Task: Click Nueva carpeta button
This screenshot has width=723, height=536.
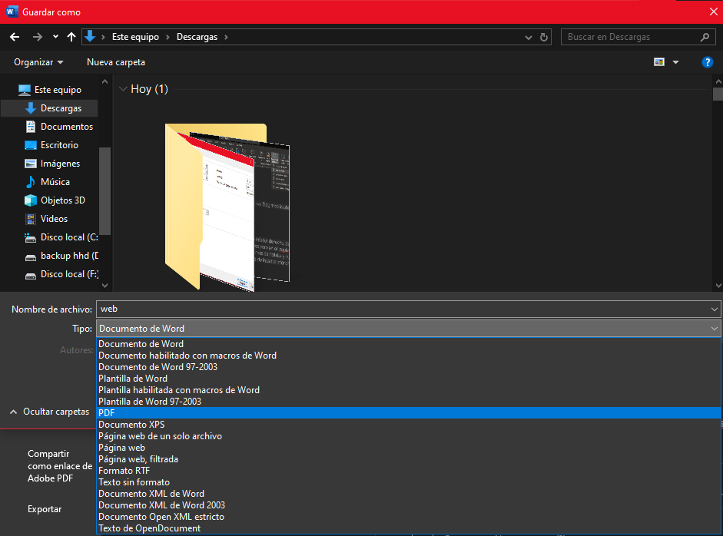Action: [115, 62]
